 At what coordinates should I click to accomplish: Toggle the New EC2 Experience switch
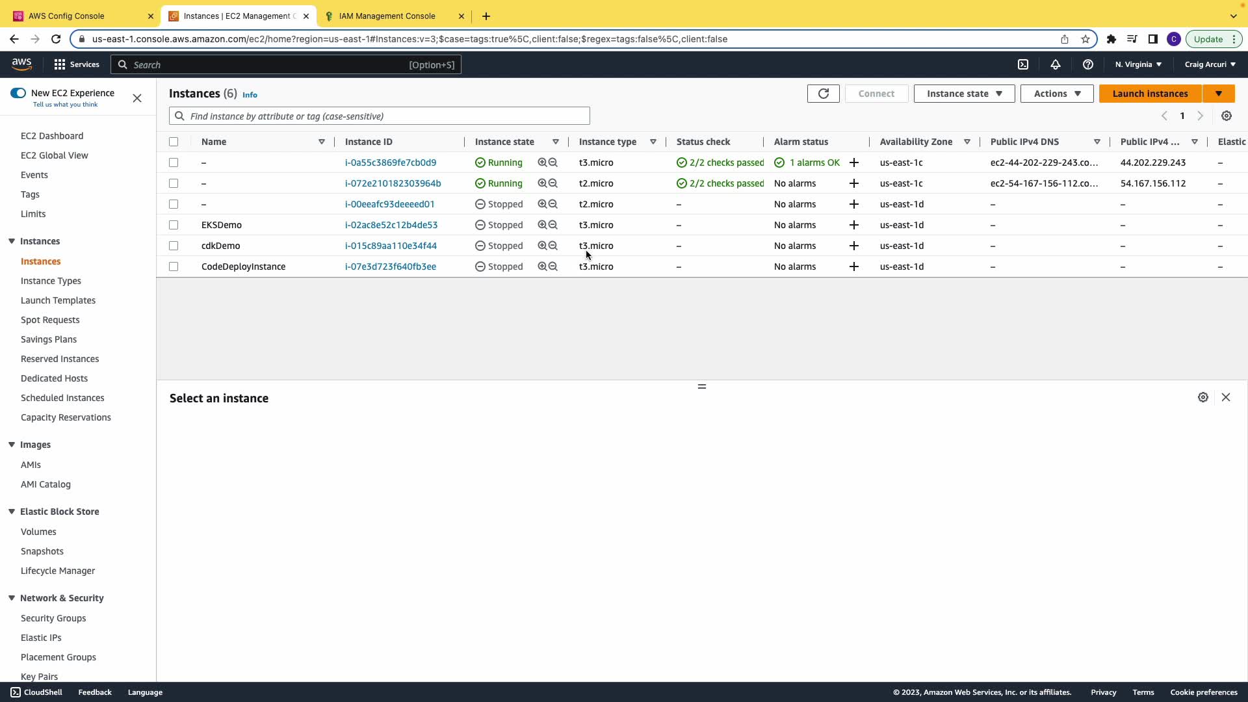[18, 93]
